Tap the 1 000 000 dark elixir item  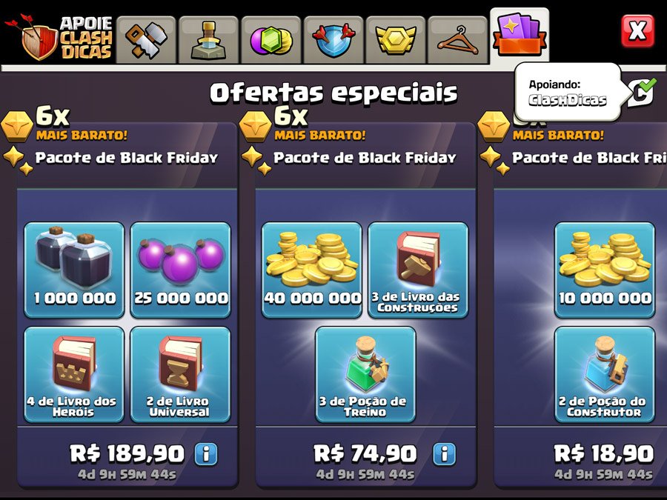74,270
